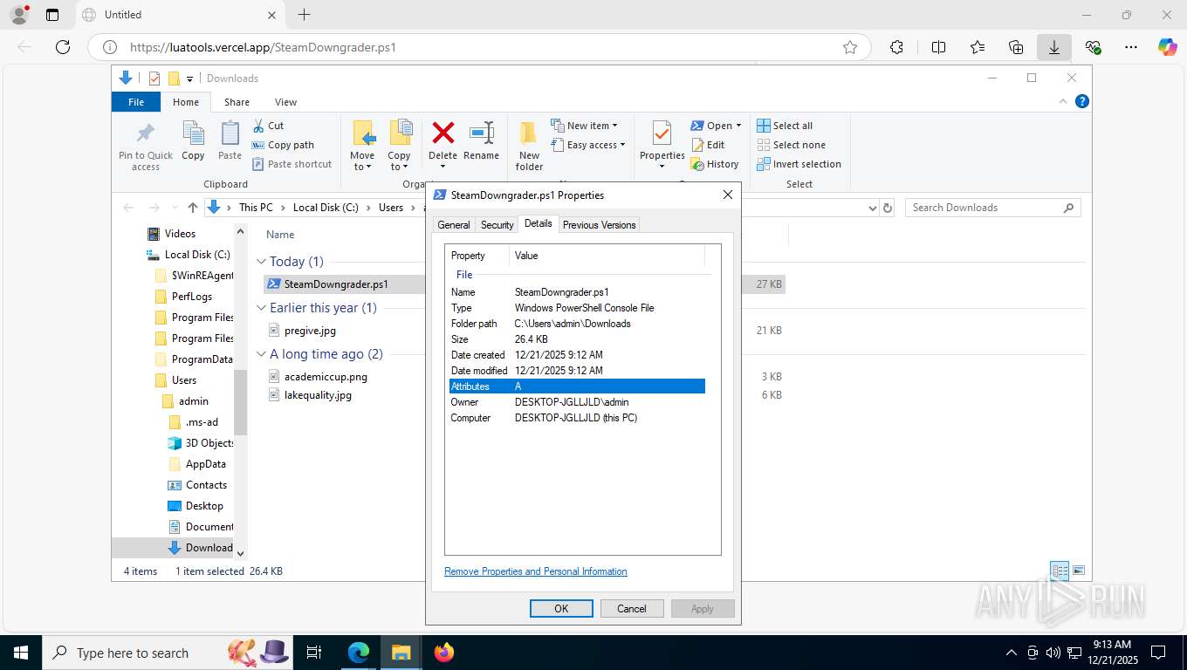The width and height of the screenshot is (1187, 670).
Task: Collapse the Today (1) group
Action: tap(261, 262)
